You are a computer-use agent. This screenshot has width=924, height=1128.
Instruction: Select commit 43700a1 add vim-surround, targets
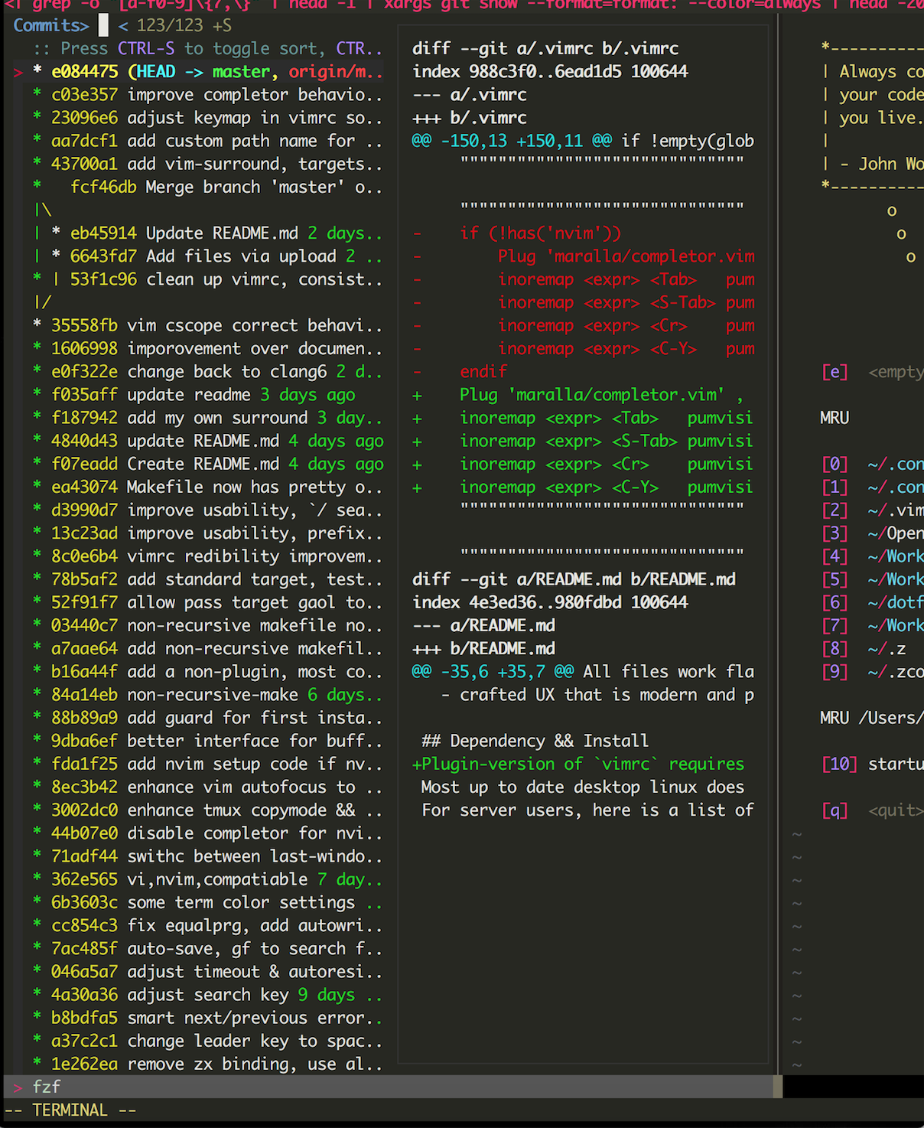(207, 164)
